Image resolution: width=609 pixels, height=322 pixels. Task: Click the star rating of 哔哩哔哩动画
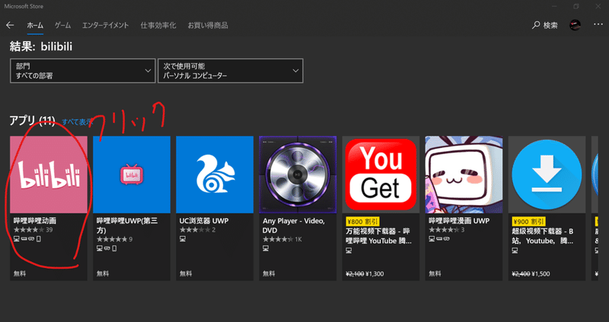[x=29, y=230]
